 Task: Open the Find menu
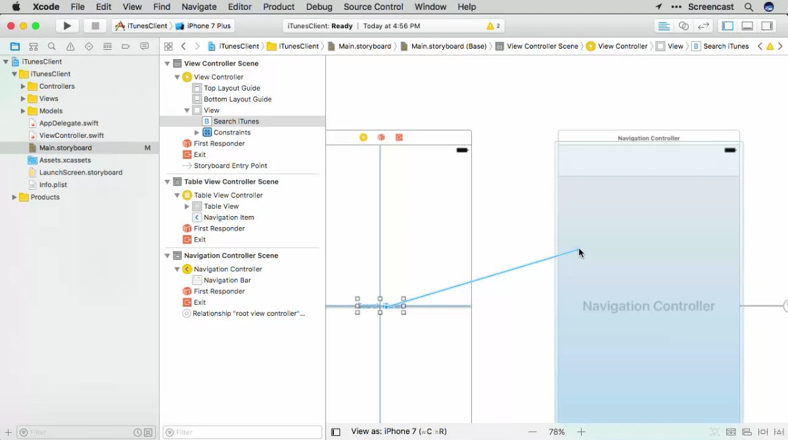pos(162,7)
